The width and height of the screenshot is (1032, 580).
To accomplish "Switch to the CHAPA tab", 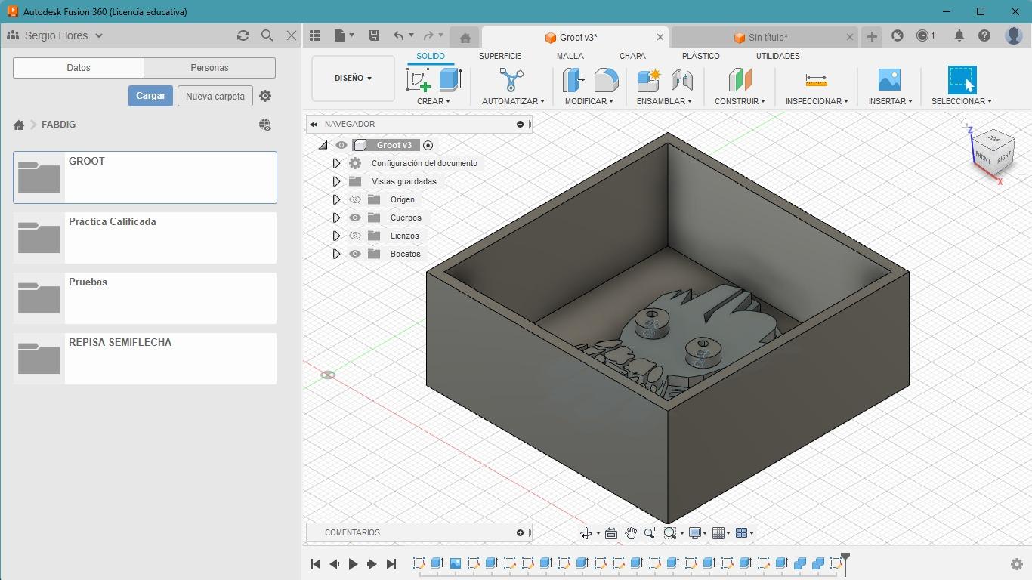I will 632,56.
